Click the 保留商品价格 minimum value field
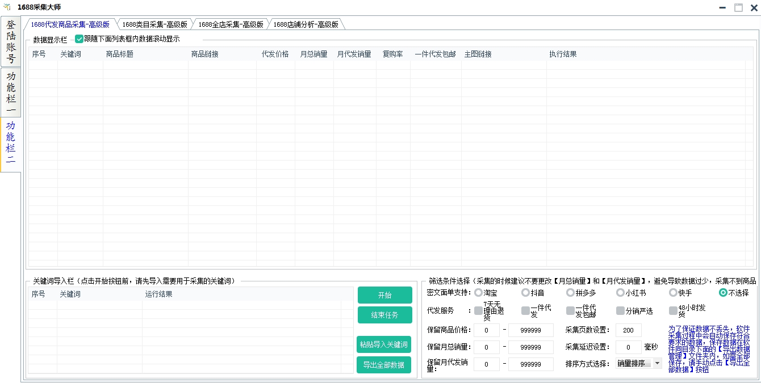The image size is (761, 383). coord(487,330)
